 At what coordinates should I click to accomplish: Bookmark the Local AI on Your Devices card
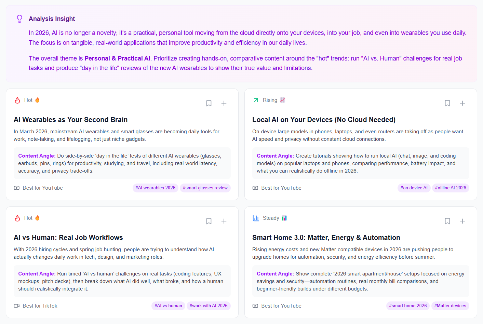[447, 103]
